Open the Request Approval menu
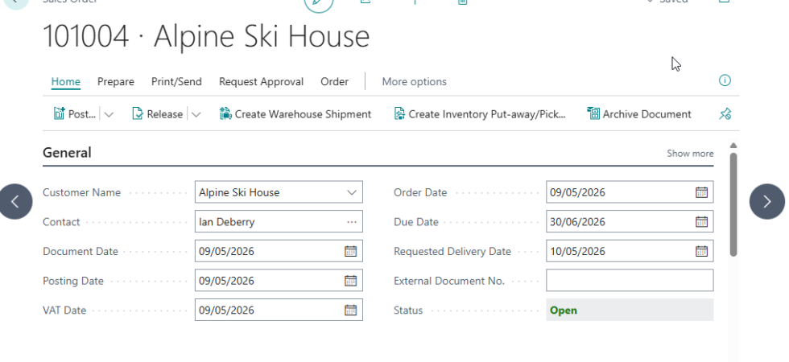789x362 pixels. coord(261,81)
